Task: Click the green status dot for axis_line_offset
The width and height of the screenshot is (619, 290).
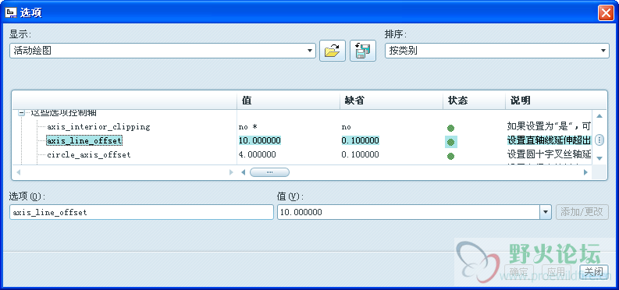Action: pyautogui.click(x=451, y=142)
